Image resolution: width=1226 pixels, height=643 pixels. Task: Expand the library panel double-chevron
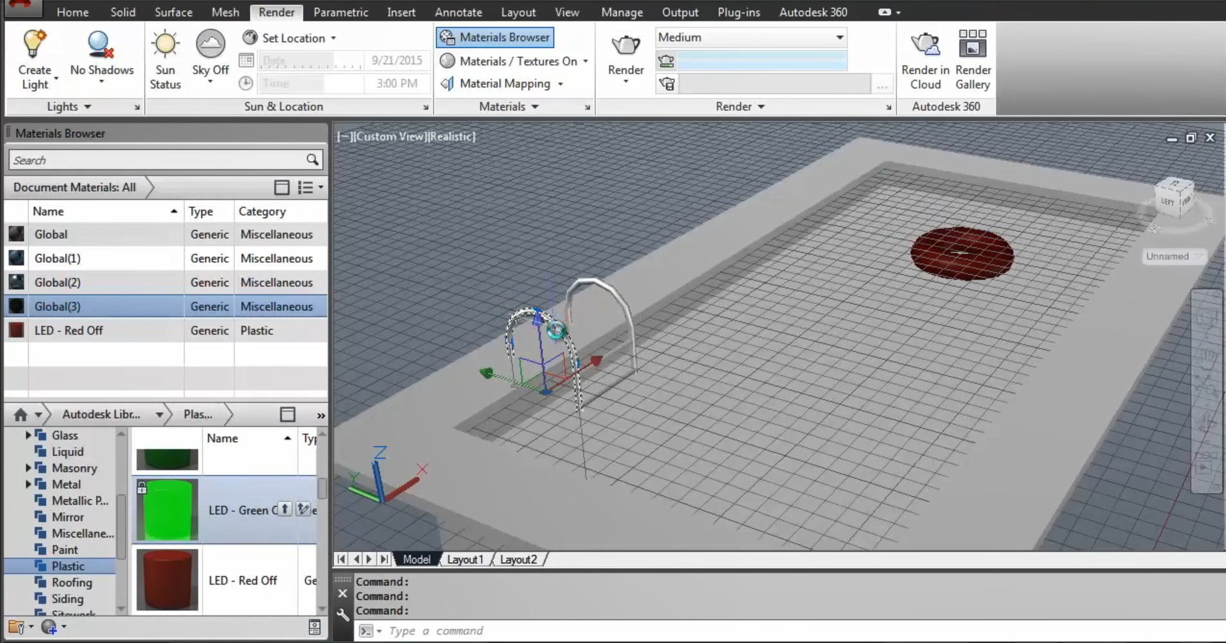321,415
